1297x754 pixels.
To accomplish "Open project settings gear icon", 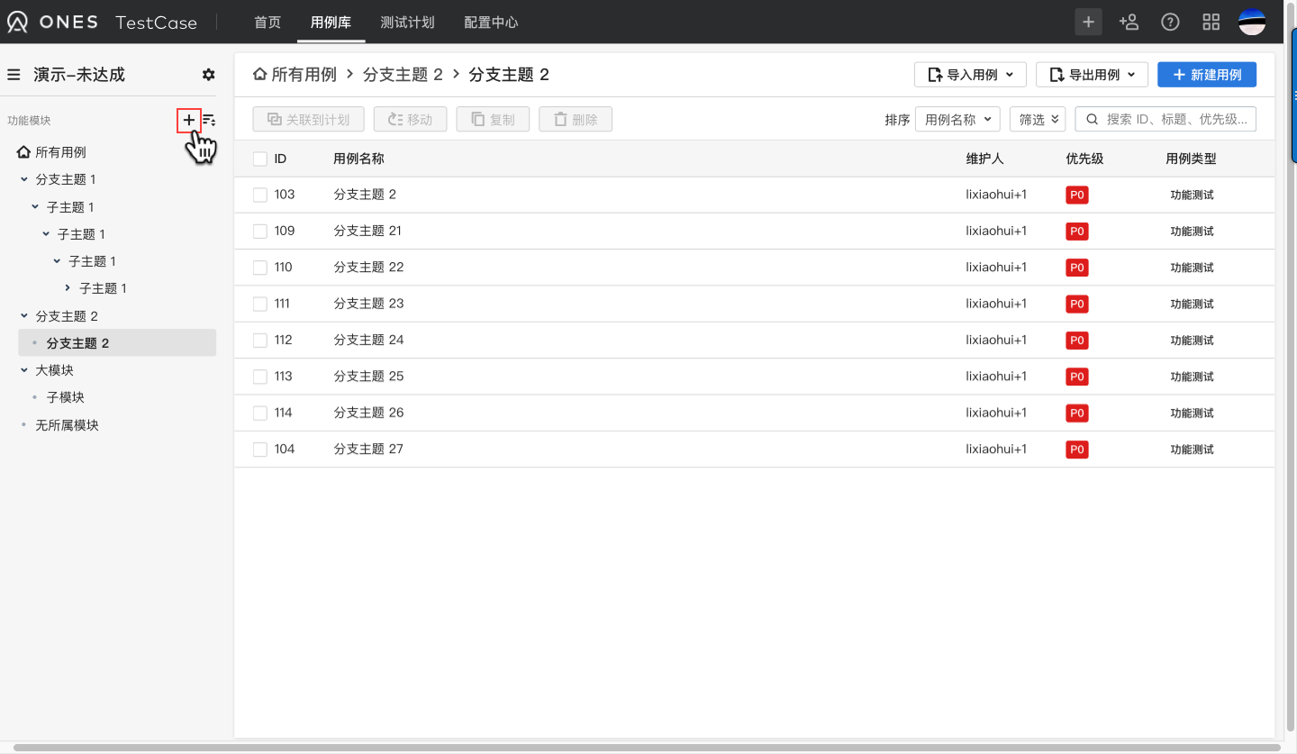I will tap(209, 75).
